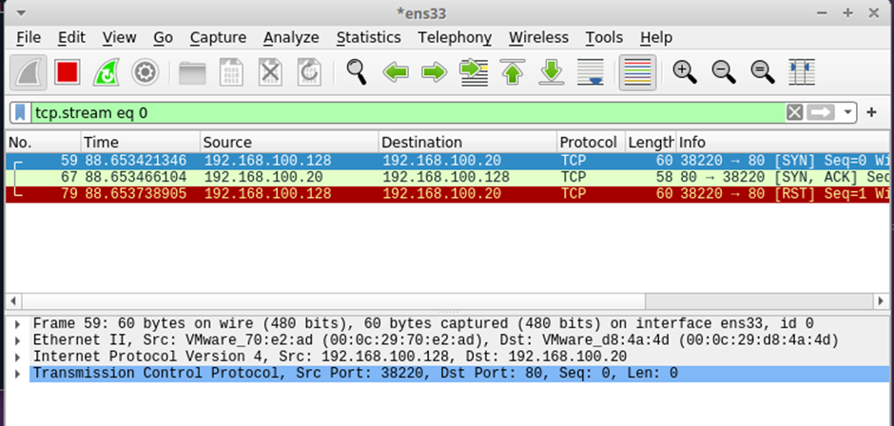Sort by the No. column header
The image size is (894, 426).
[44, 142]
